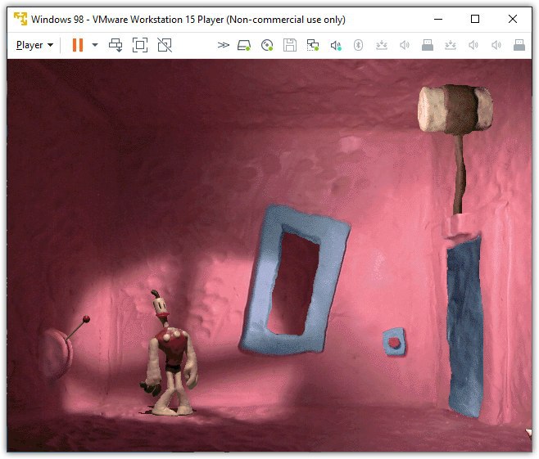Click the VMware logo in title bar
Image resolution: width=539 pixels, height=459 pixels.
click(20, 19)
